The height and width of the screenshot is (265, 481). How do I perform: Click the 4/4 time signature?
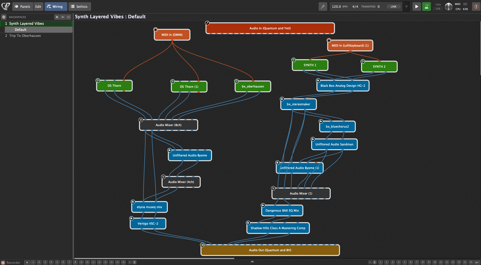tap(355, 7)
